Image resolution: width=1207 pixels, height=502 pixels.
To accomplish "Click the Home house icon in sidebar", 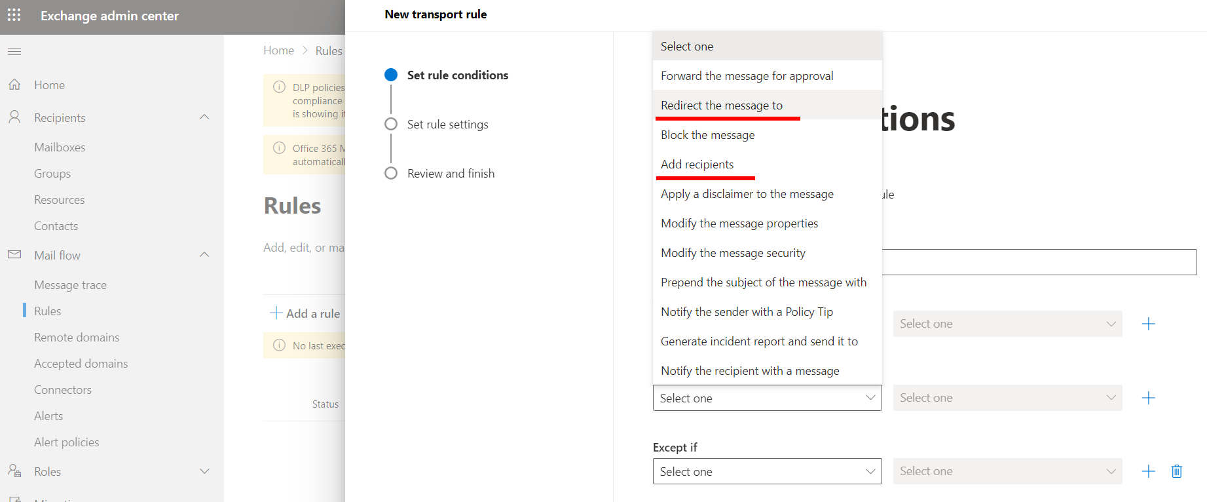I will pos(14,85).
